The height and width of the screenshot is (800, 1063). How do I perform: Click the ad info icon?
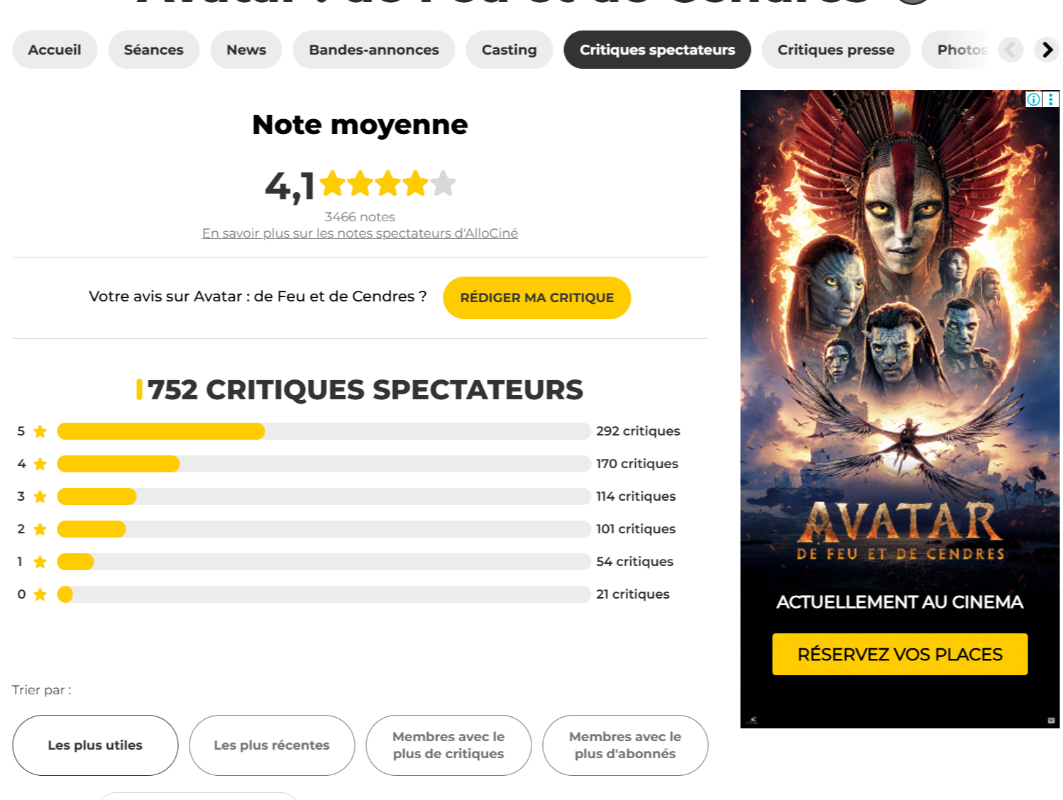[1033, 99]
